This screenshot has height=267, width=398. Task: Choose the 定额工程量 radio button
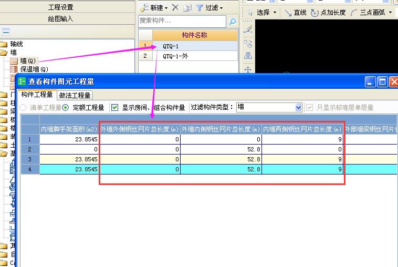(x=65, y=107)
